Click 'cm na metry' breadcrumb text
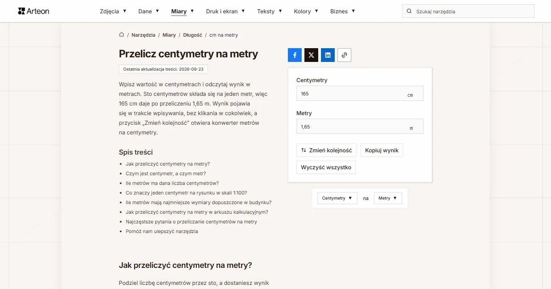The image size is (551, 289). click(x=224, y=35)
